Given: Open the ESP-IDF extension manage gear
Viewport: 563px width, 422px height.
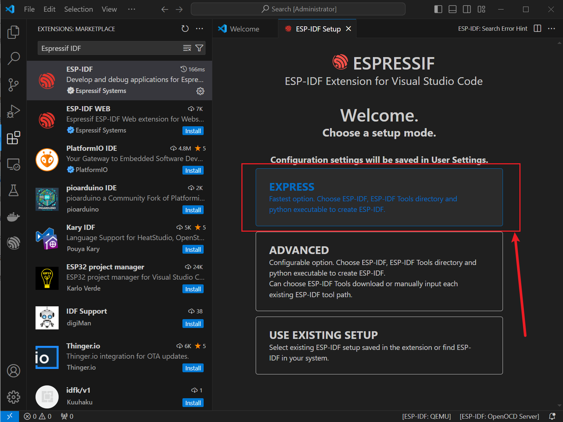Looking at the screenshot, I should pyautogui.click(x=200, y=91).
